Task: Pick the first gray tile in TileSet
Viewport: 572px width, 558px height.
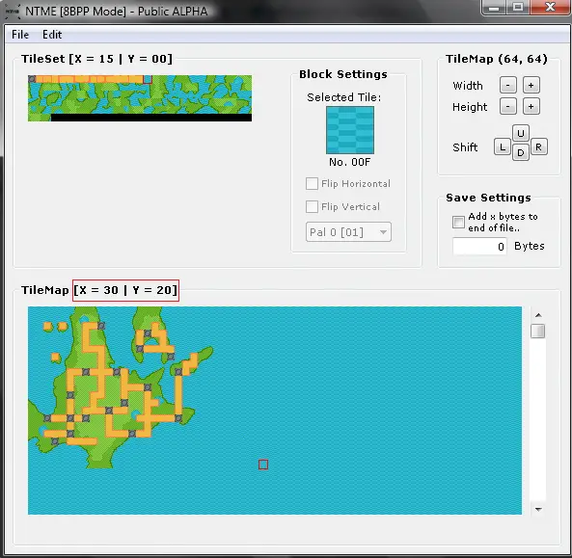Action: tap(32, 79)
